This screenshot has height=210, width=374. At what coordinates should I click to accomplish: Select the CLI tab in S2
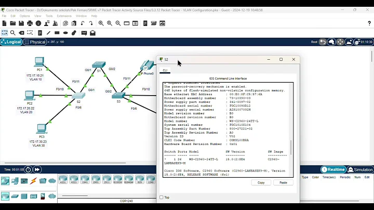pos(165,70)
